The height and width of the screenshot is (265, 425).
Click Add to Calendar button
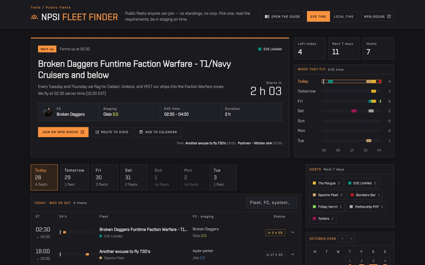coord(158,132)
